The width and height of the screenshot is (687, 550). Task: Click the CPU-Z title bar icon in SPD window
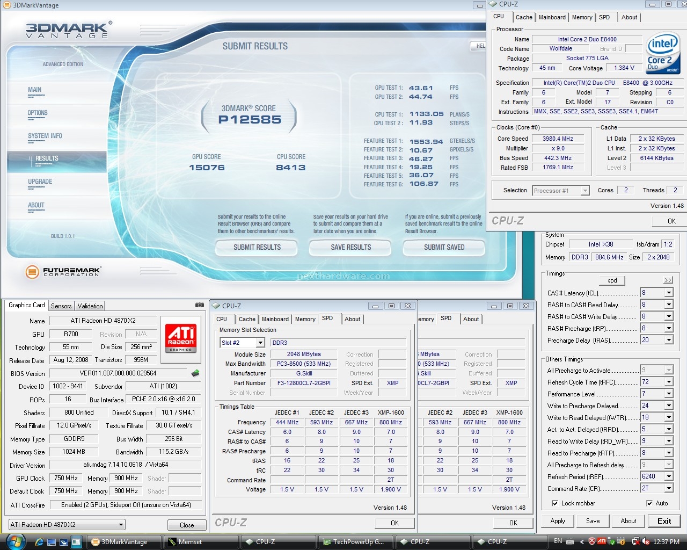pos(217,306)
